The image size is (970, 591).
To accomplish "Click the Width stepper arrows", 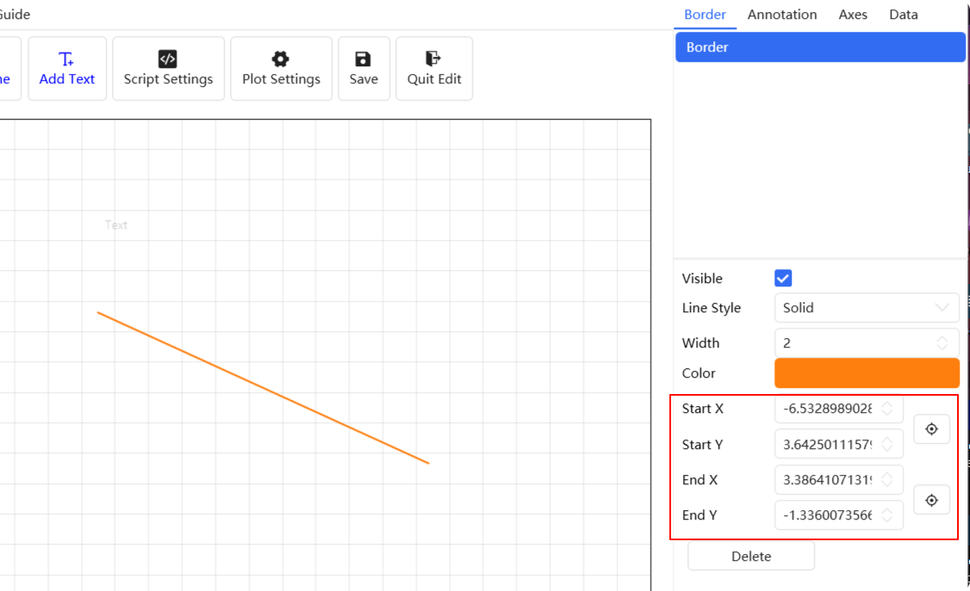I will click(942, 342).
